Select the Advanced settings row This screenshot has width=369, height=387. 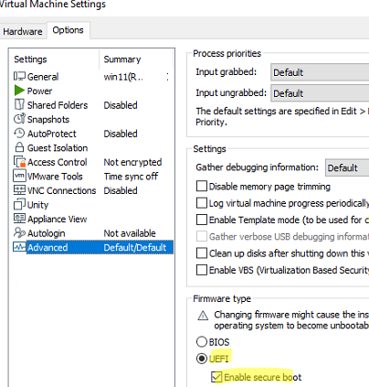(93, 247)
